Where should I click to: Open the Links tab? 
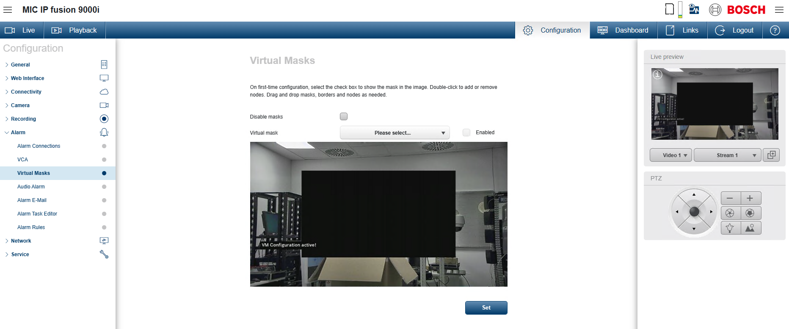tap(682, 30)
